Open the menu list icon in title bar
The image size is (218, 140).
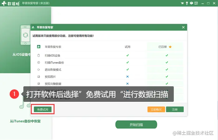click(196, 3)
